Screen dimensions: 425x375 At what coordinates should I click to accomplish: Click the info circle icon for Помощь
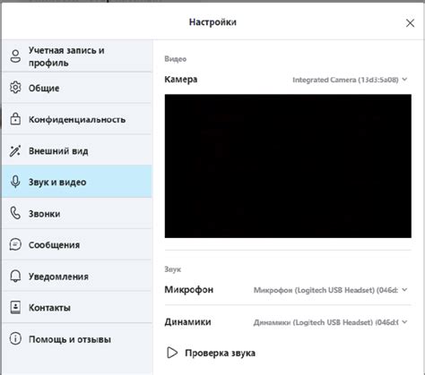click(x=15, y=339)
